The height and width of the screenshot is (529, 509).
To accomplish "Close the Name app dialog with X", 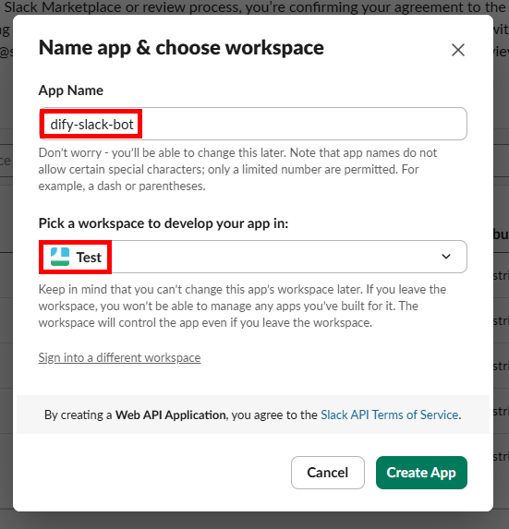I will [x=458, y=50].
